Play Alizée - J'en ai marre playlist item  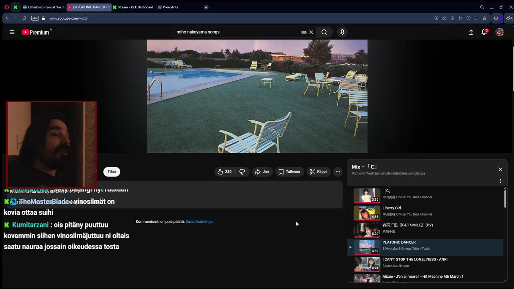(426, 278)
